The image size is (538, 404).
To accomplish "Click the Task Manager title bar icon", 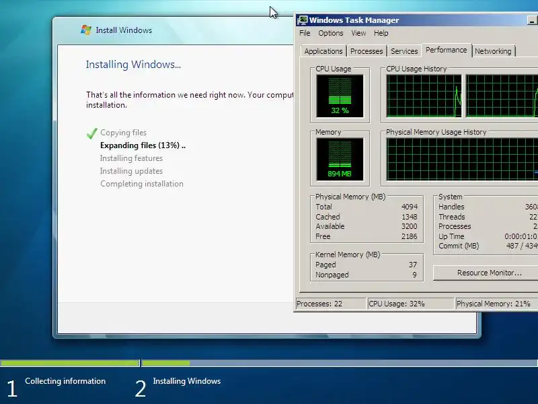I will pyautogui.click(x=302, y=20).
